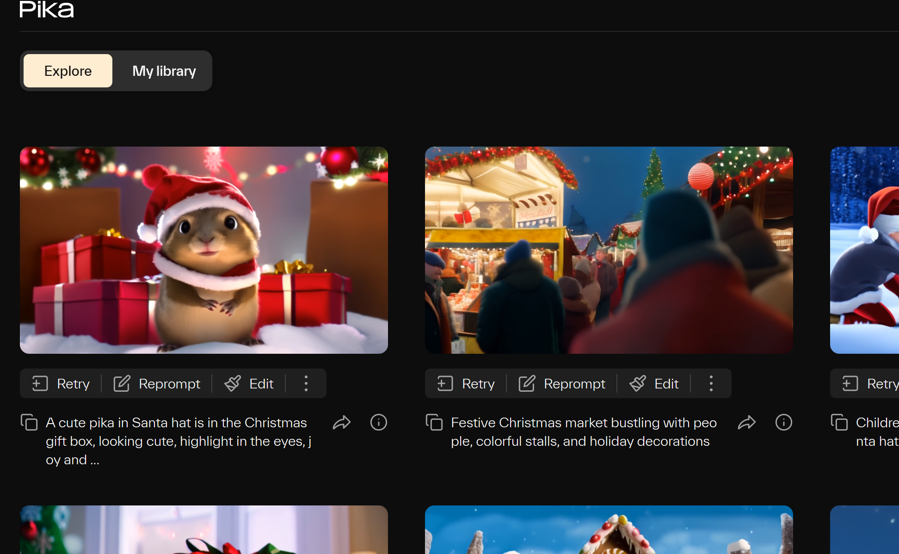
Task: Open the three-dot menu on second video
Action: pyautogui.click(x=712, y=383)
